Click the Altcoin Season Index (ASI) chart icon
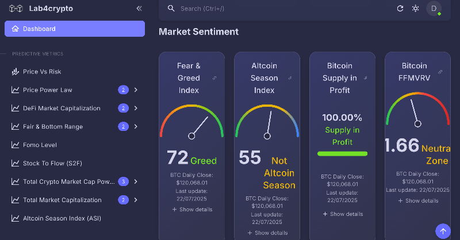Viewport: 460px width, 240px height. 16,218
